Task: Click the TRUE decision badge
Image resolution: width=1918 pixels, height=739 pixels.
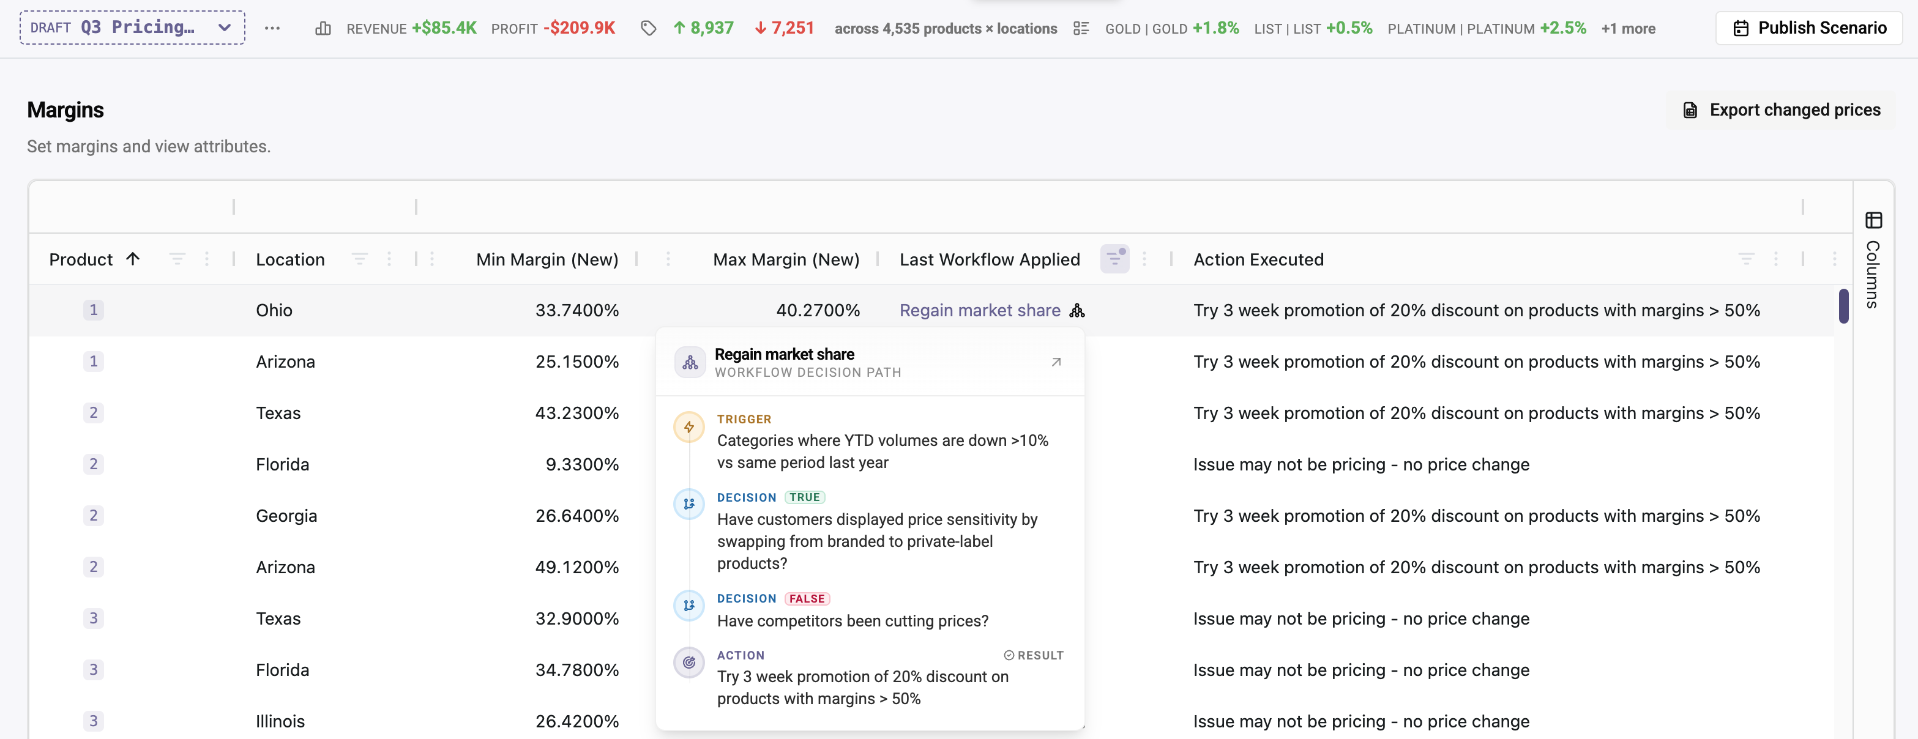Action: pos(805,497)
